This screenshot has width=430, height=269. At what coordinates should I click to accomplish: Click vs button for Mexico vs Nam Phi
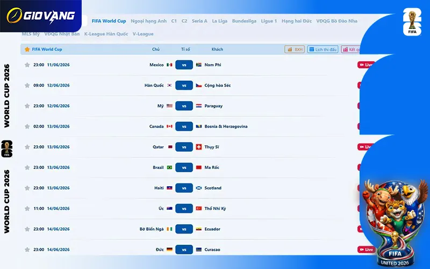184,65
